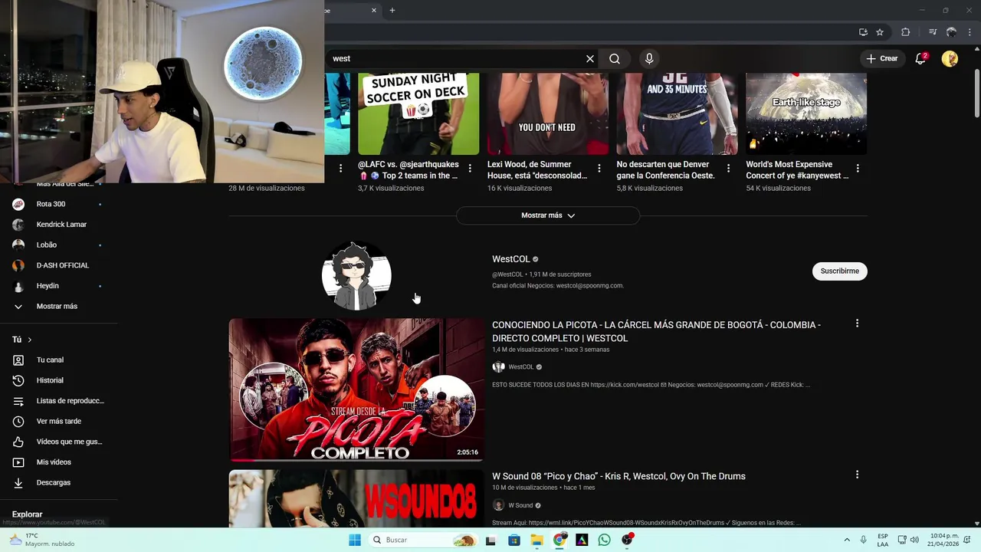Open Chrome three-dot menu
Image resolution: width=981 pixels, height=552 pixels.
tap(970, 32)
